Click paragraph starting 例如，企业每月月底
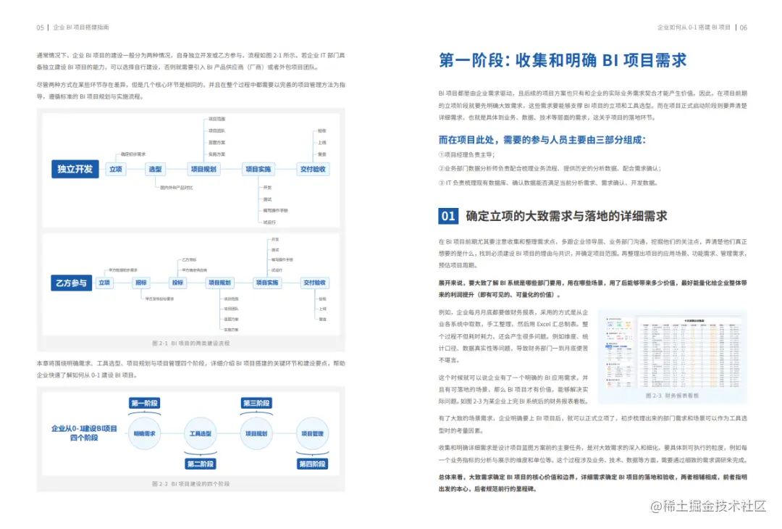 pos(513,336)
